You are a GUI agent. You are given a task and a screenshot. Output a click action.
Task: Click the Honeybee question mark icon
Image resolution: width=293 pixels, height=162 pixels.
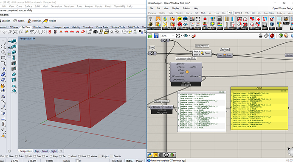150,19
